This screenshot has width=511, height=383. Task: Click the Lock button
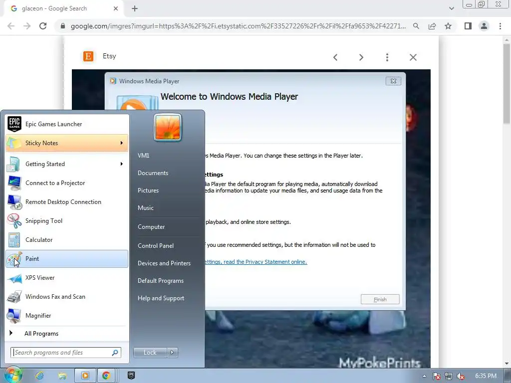coord(150,353)
